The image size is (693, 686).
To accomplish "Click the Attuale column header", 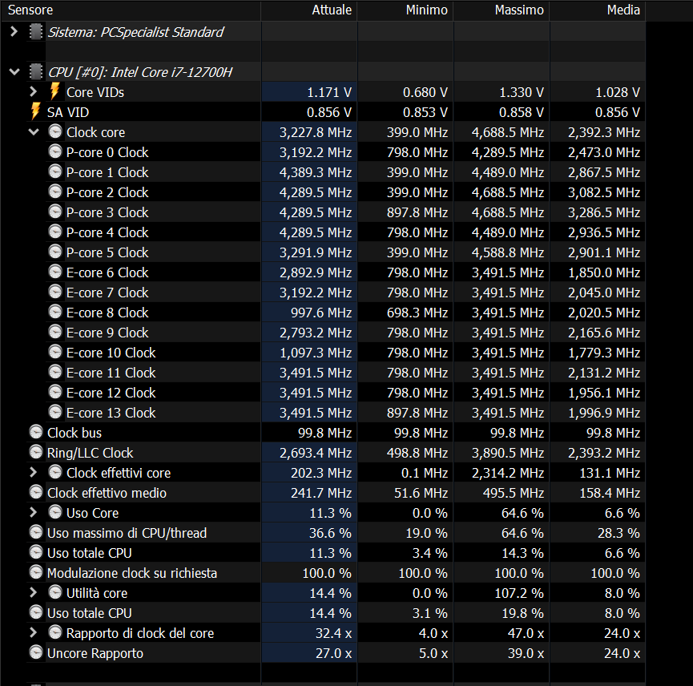I will coord(309,10).
